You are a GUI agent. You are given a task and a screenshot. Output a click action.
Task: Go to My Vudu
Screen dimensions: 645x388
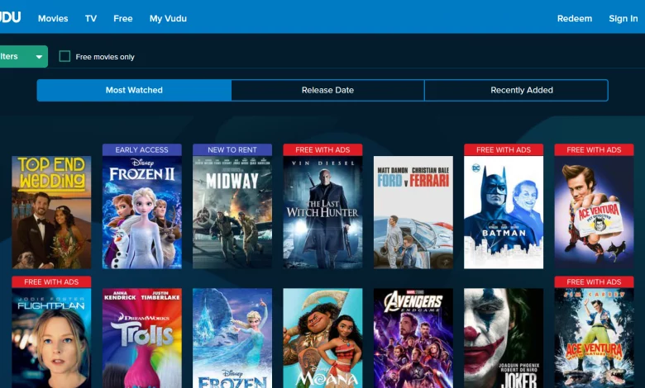coord(168,18)
